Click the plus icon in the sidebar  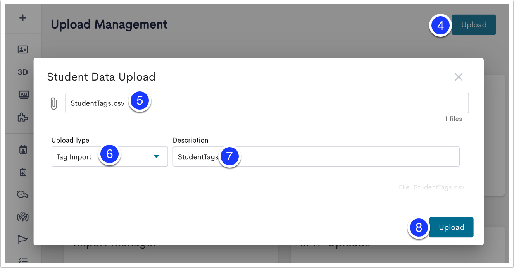(x=23, y=18)
